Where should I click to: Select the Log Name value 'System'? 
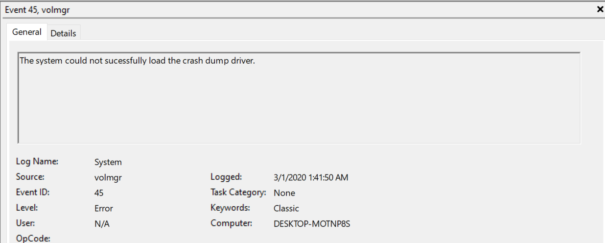108,162
